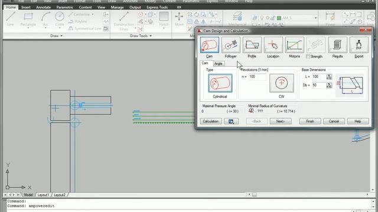This screenshot has width=378, height=212.
Task: Select the Arc tool in ribbon
Action: pyautogui.click(x=45, y=19)
